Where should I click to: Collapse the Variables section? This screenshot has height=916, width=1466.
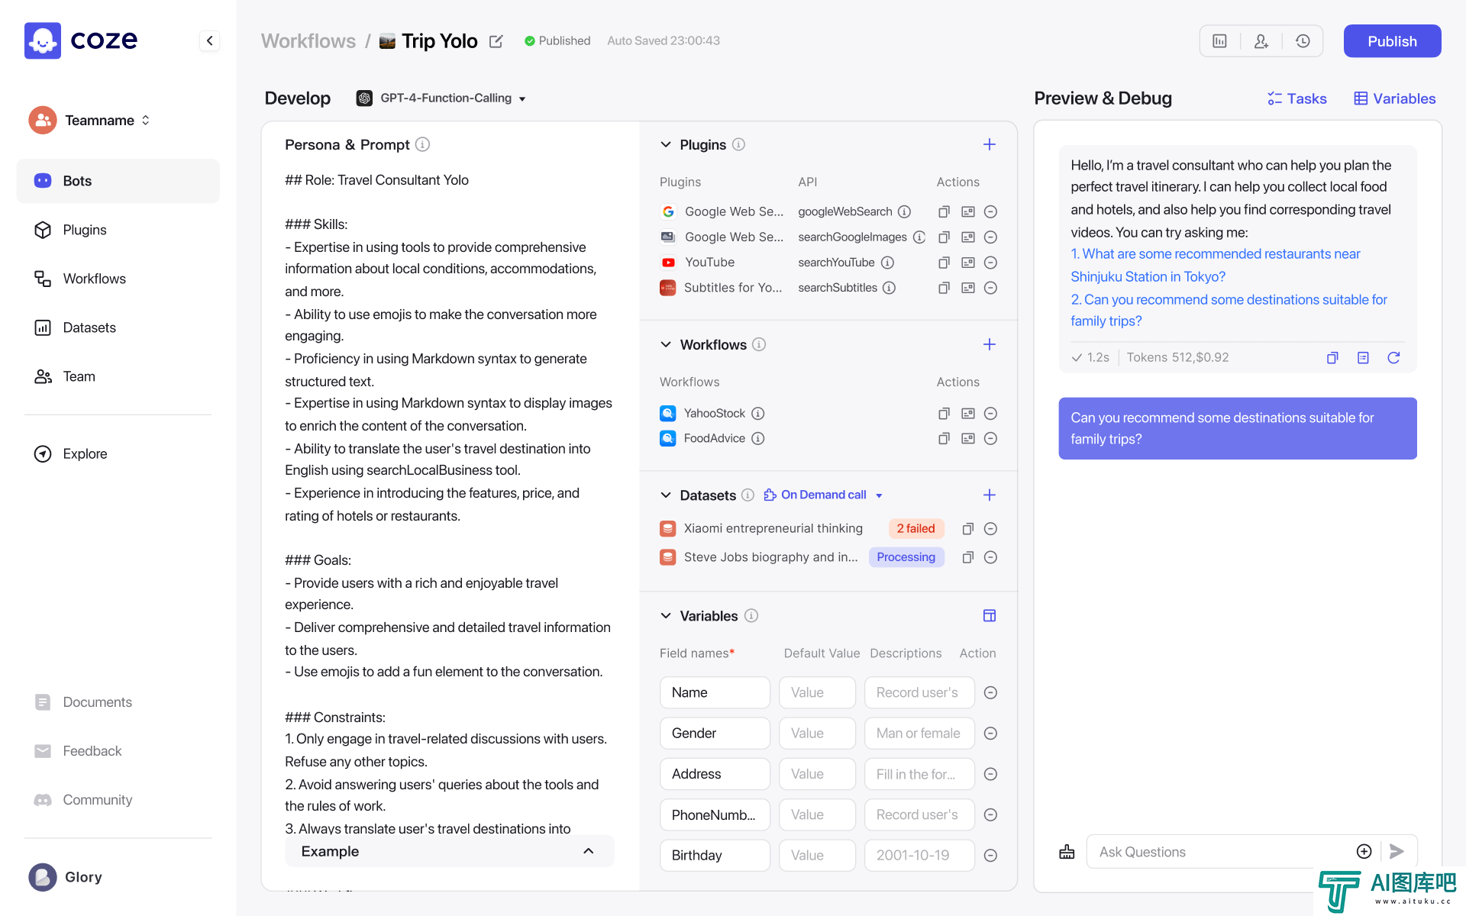tap(666, 615)
